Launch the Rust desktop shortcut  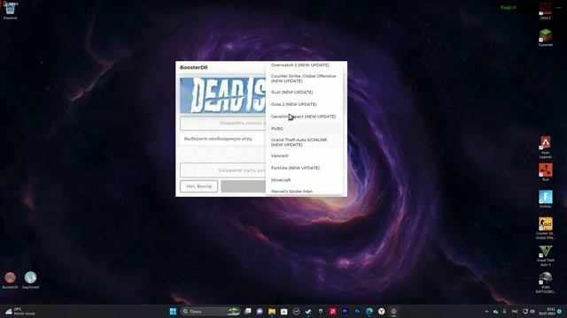pos(546,172)
